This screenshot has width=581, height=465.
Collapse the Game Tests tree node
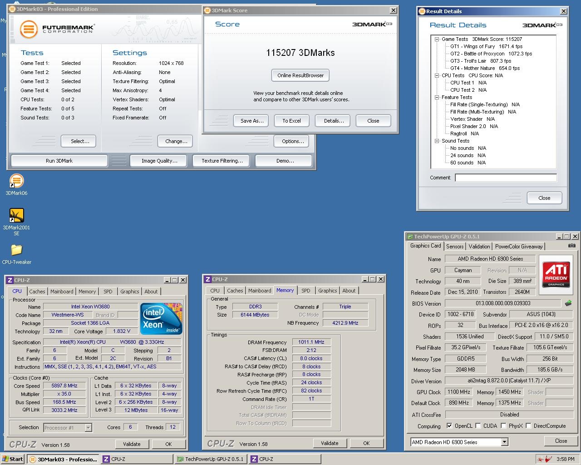437,40
